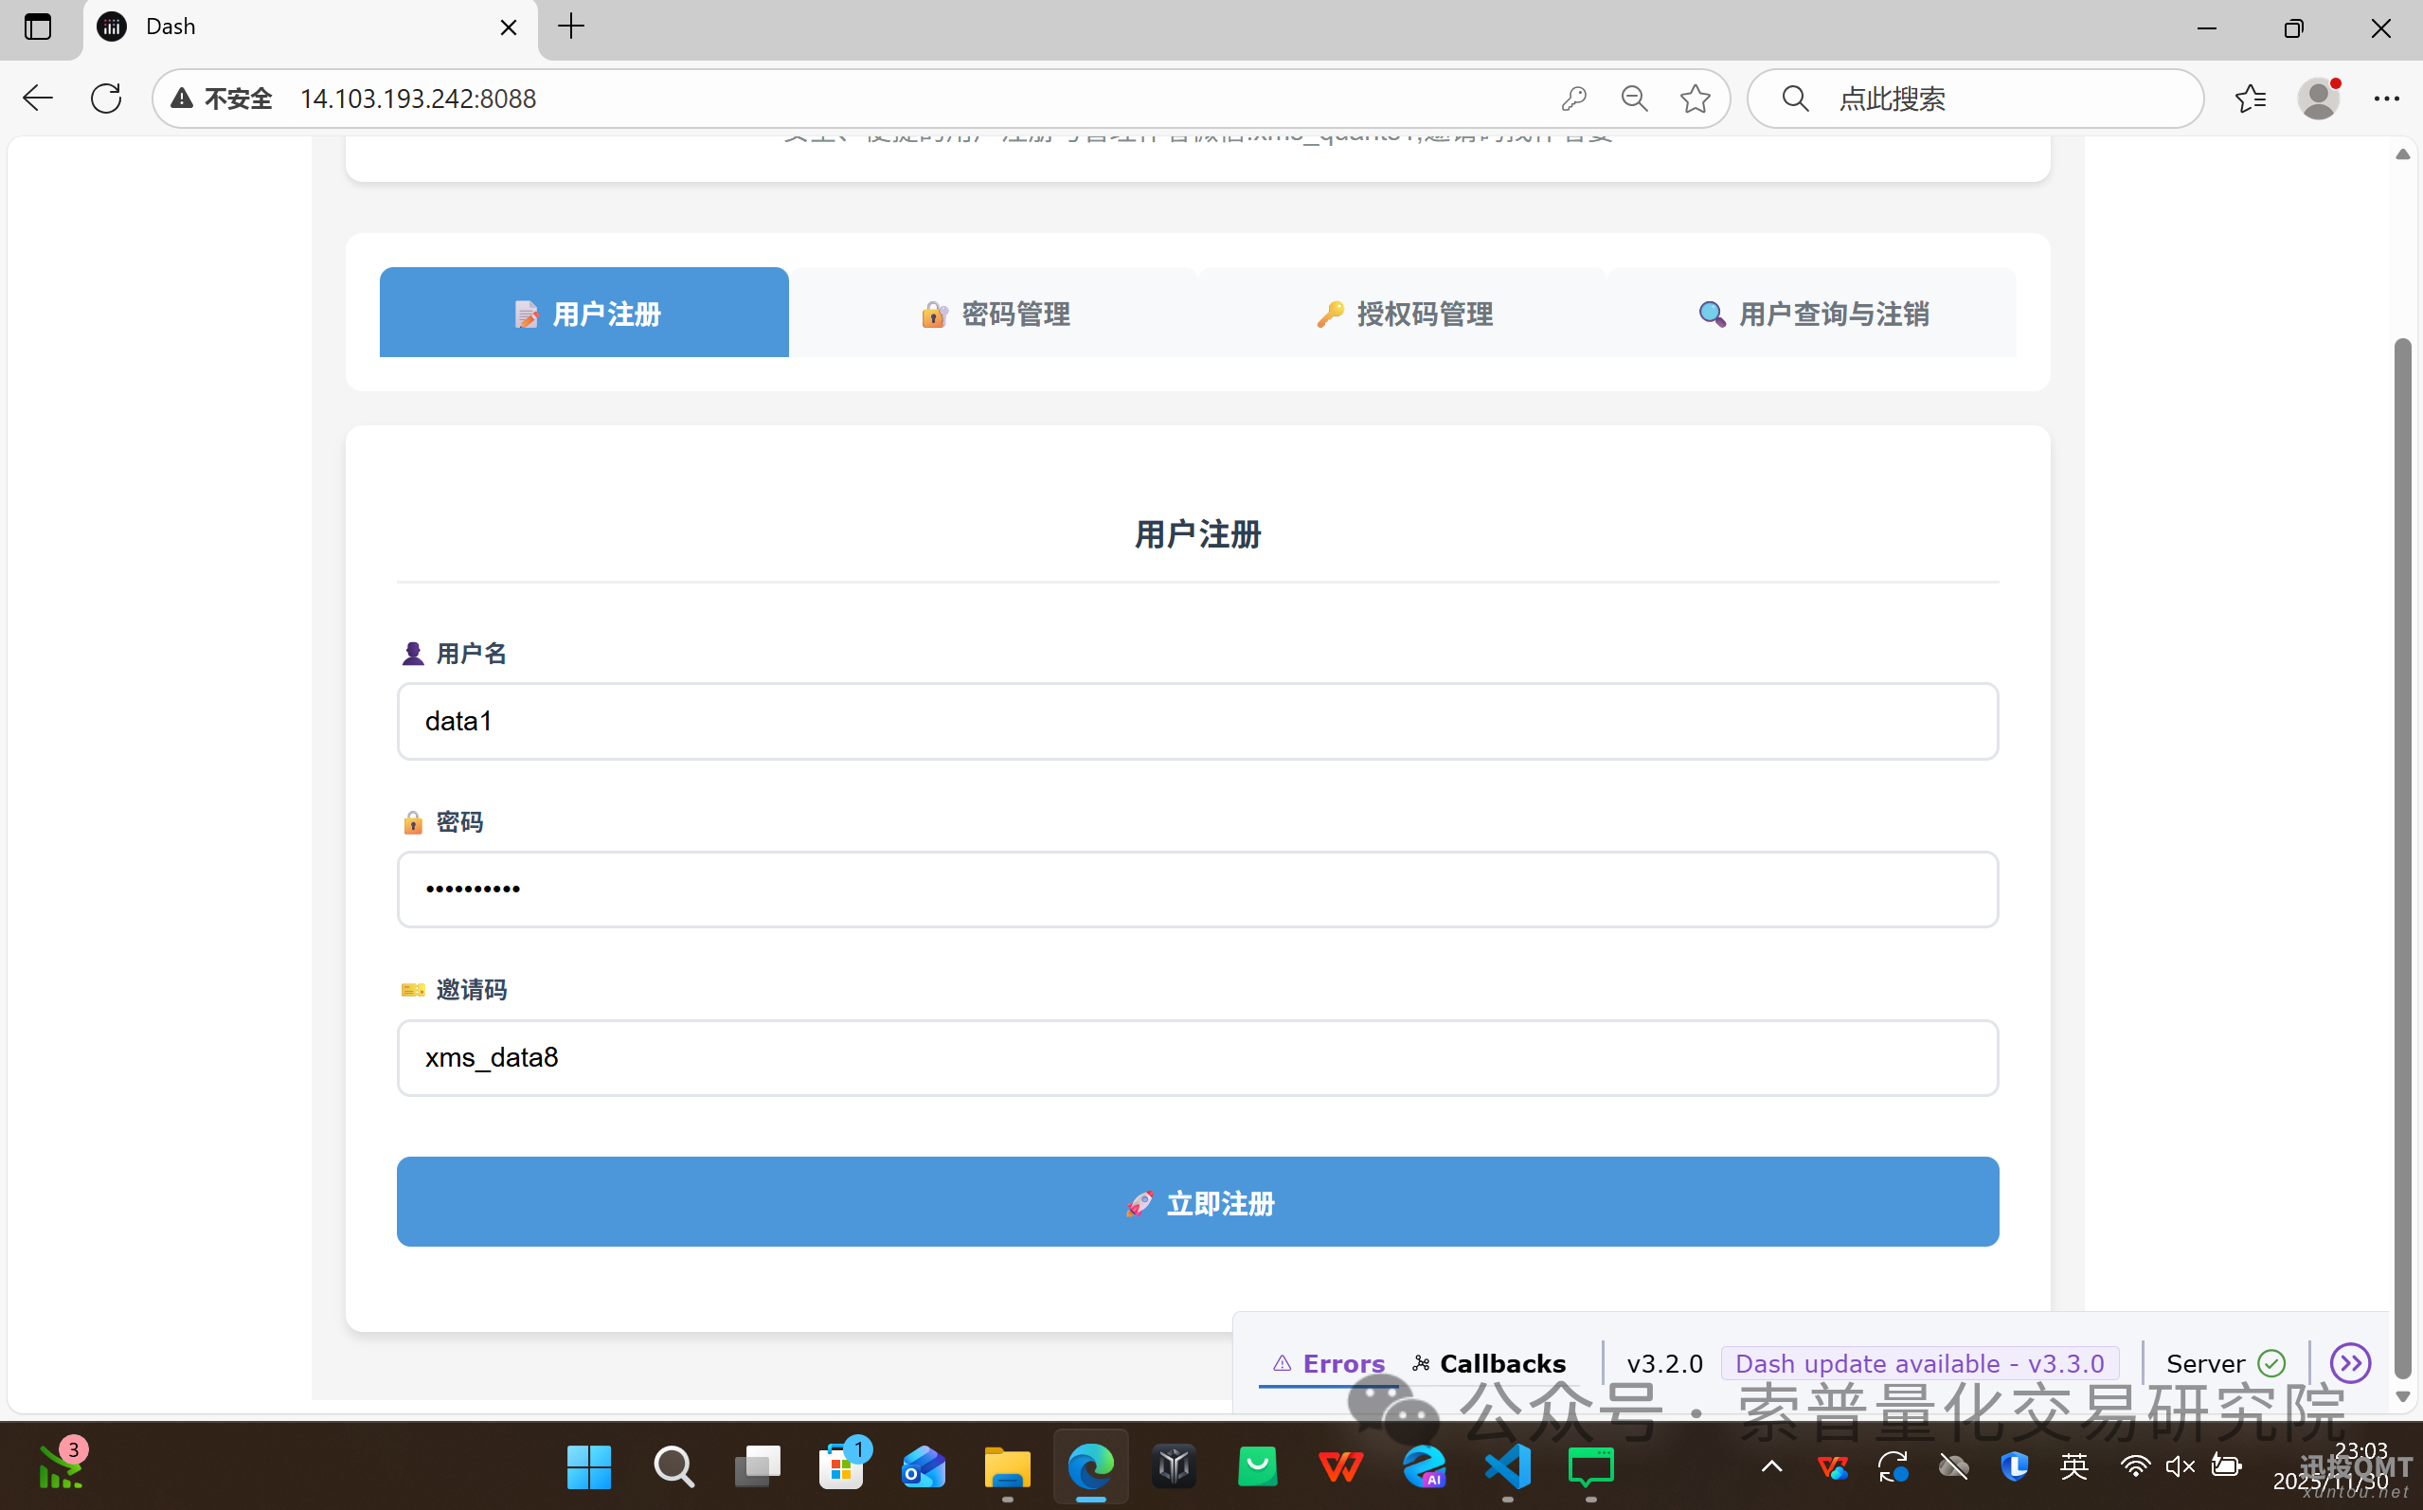Collapse the Dash dev tools panel
This screenshot has height=1510, width=2423.
pos(2349,1362)
